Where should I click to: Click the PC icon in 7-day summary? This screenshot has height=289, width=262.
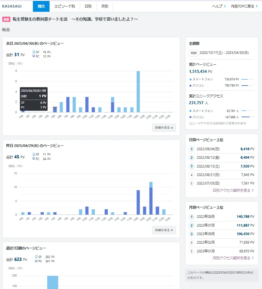click(x=36, y=261)
